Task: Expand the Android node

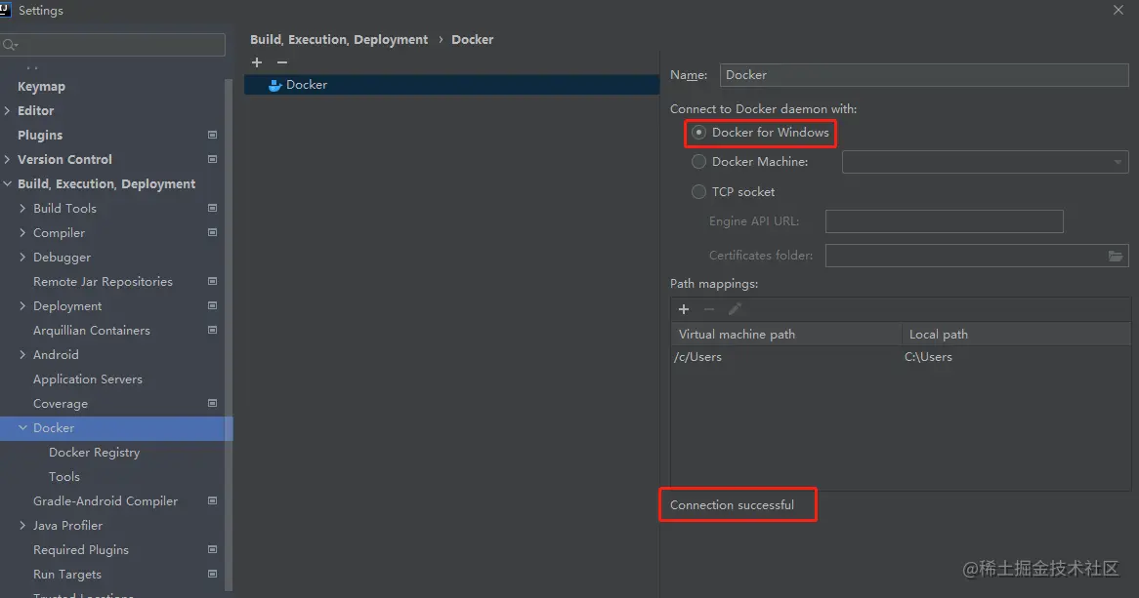Action: pyautogui.click(x=22, y=354)
